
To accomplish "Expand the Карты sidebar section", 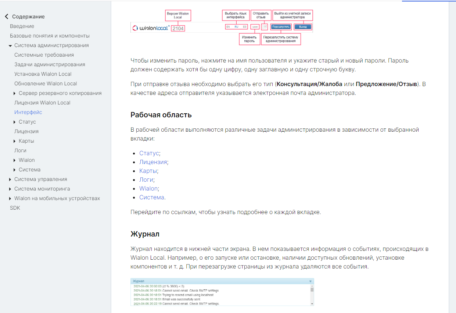I will coord(15,141).
